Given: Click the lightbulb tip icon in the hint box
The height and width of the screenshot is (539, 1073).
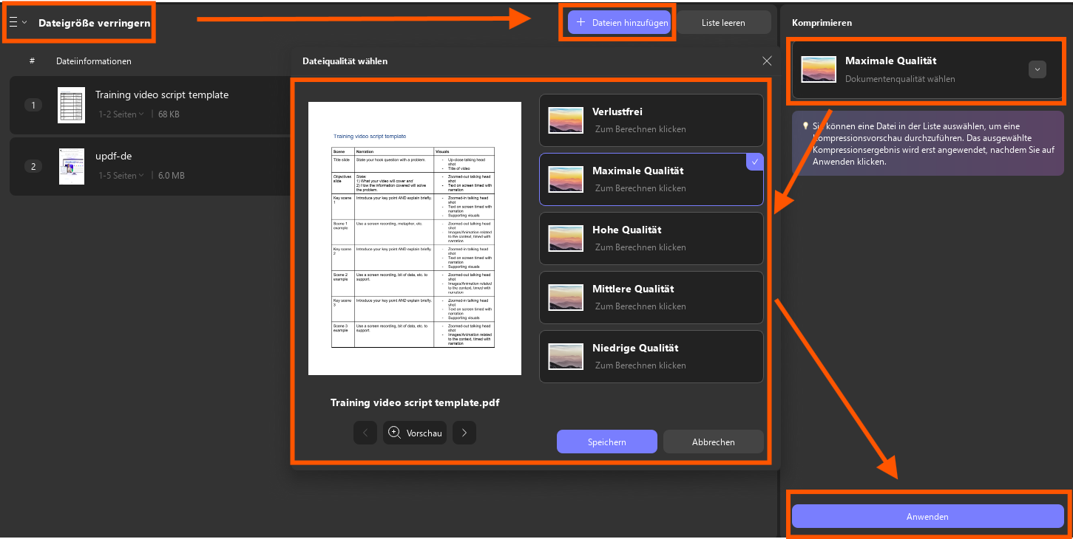Looking at the screenshot, I should pyautogui.click(x=805, y=126).
